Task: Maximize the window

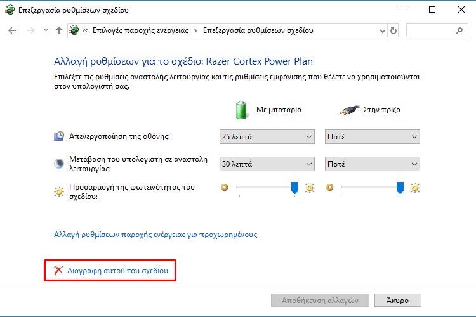Action: click(x=432, y=10)
